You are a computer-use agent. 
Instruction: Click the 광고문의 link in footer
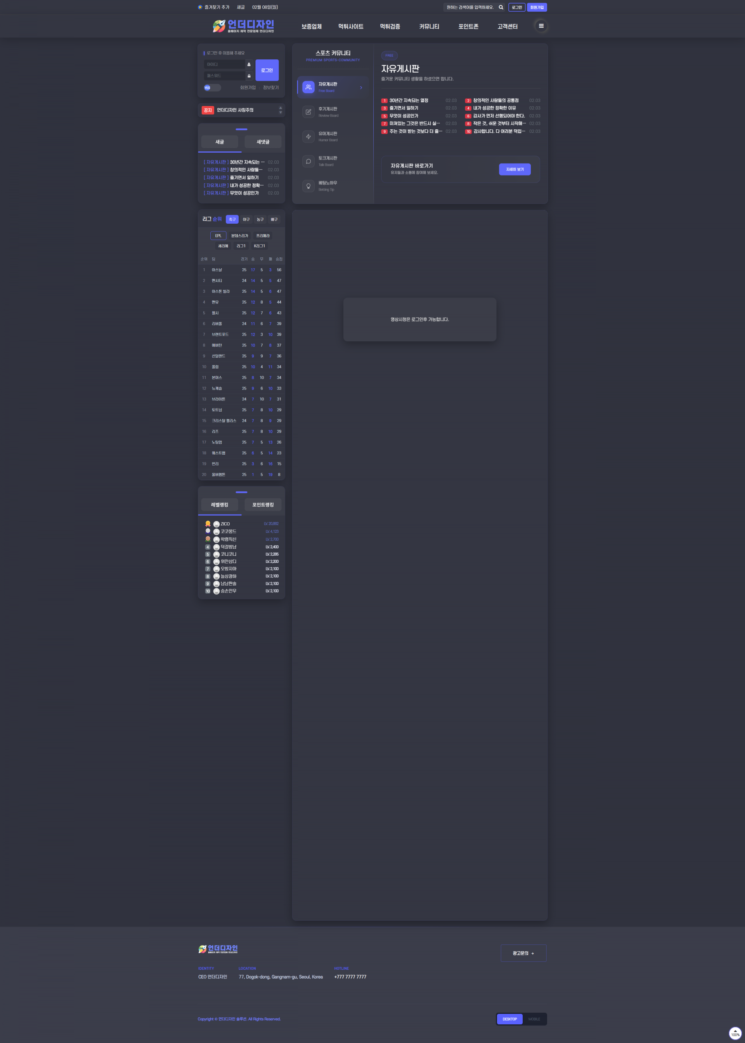click(x=523, y=953)
